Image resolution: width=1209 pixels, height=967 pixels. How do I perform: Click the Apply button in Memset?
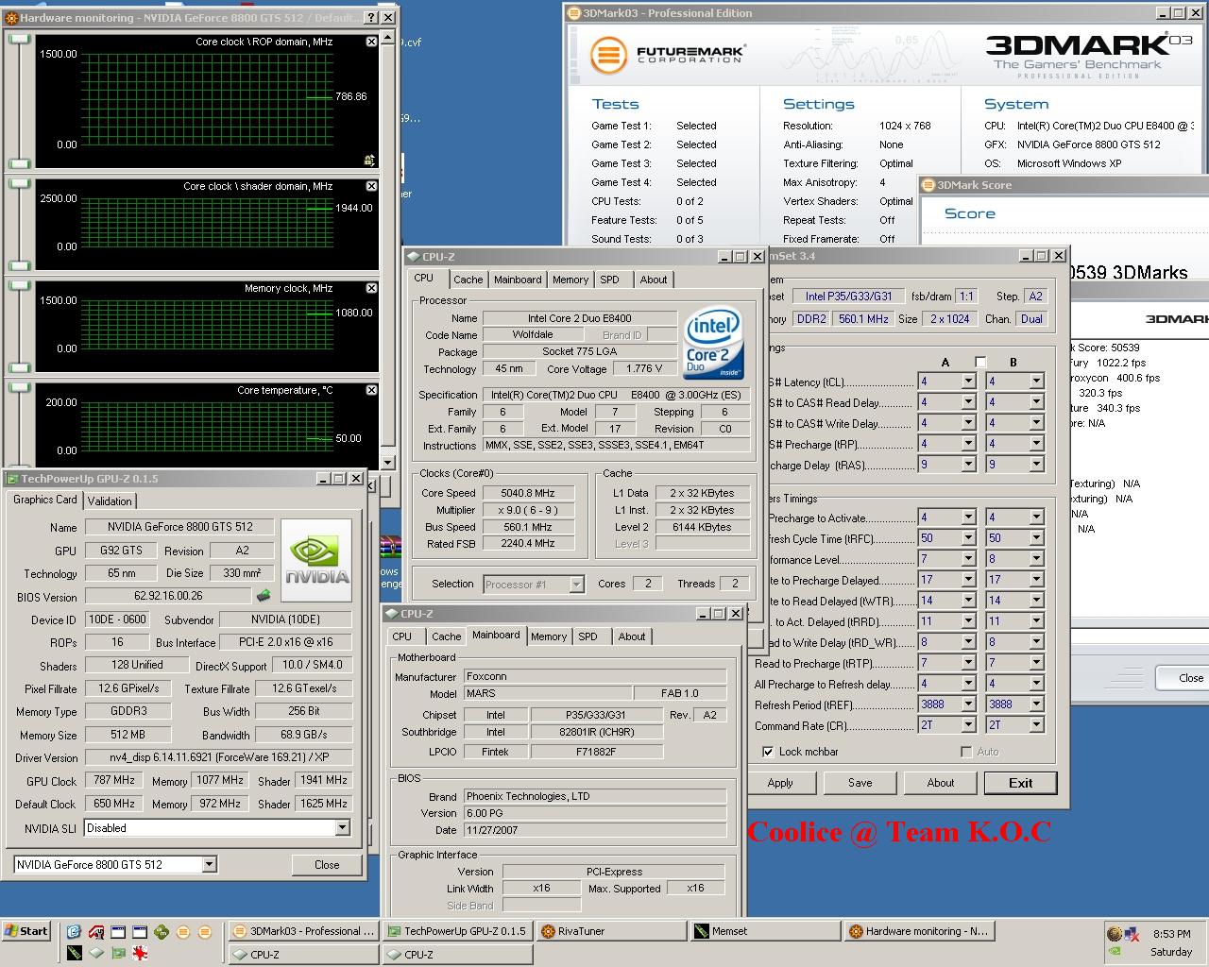(x=780, y=783)
